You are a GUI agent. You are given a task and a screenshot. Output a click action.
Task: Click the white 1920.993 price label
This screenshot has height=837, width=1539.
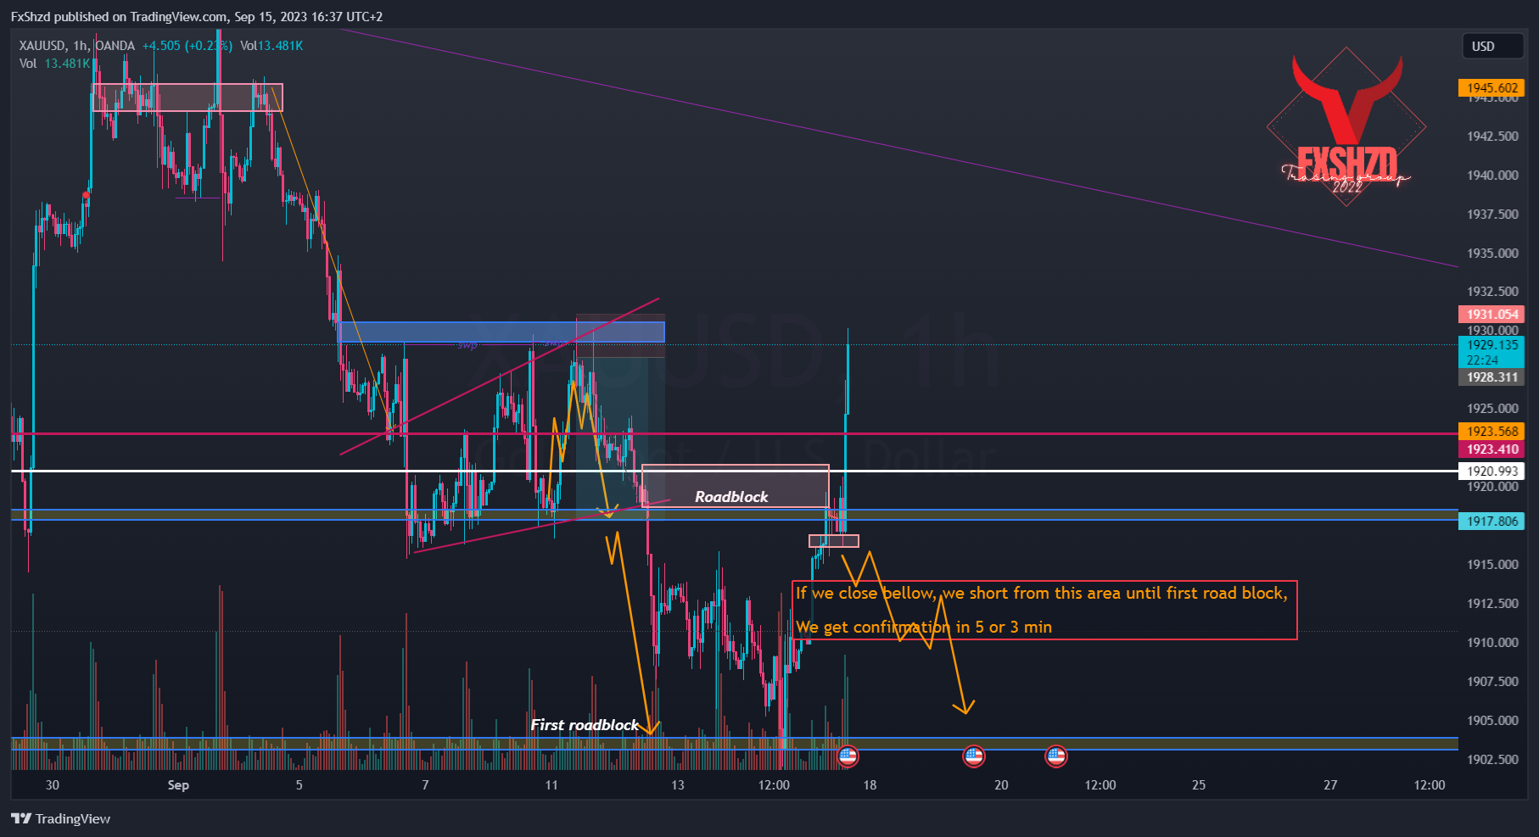click(1491, 472)
